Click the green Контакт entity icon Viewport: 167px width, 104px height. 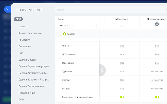pyautogui.click(x=64, y=34)
